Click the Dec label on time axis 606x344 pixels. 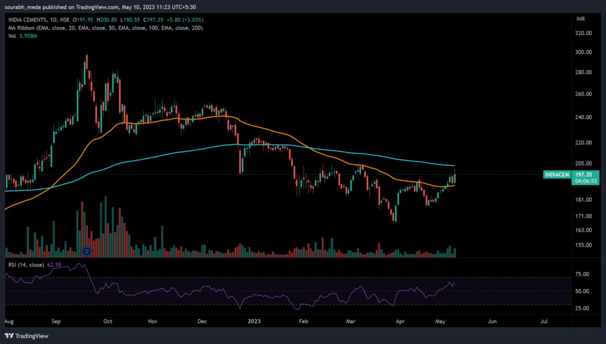pos(202,321)
